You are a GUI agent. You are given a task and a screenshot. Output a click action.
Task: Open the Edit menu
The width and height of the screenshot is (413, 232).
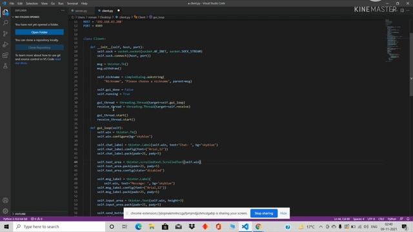tap(20, 3)
